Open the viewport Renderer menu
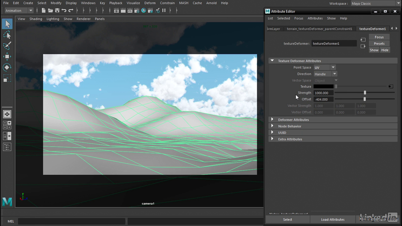Viewport: 402px width, 226px height. [84, 19]
